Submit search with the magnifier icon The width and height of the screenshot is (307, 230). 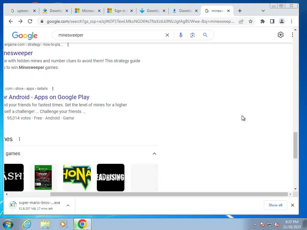coord(205,35)
